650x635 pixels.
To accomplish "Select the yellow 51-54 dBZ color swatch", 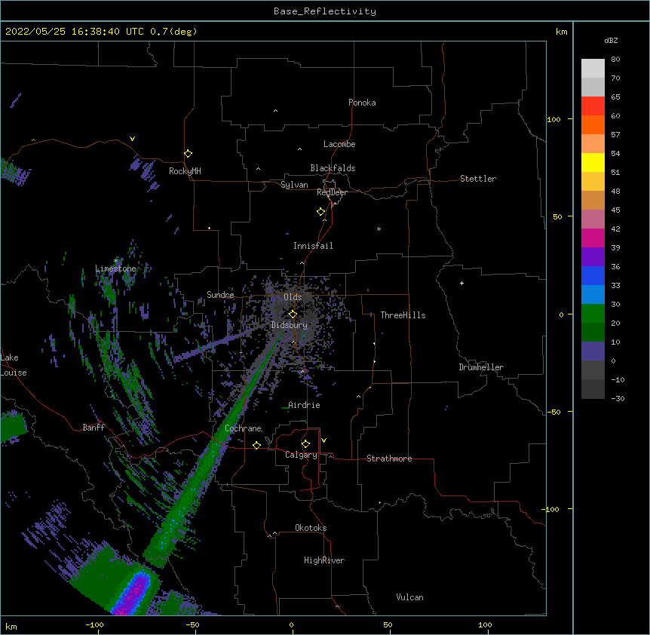I will click(593, 162).
